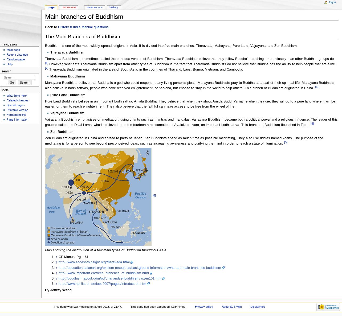Click 'accessed 4,154 times' footer text
This screenshot has height=316, width=342.
tap(158, 307)
